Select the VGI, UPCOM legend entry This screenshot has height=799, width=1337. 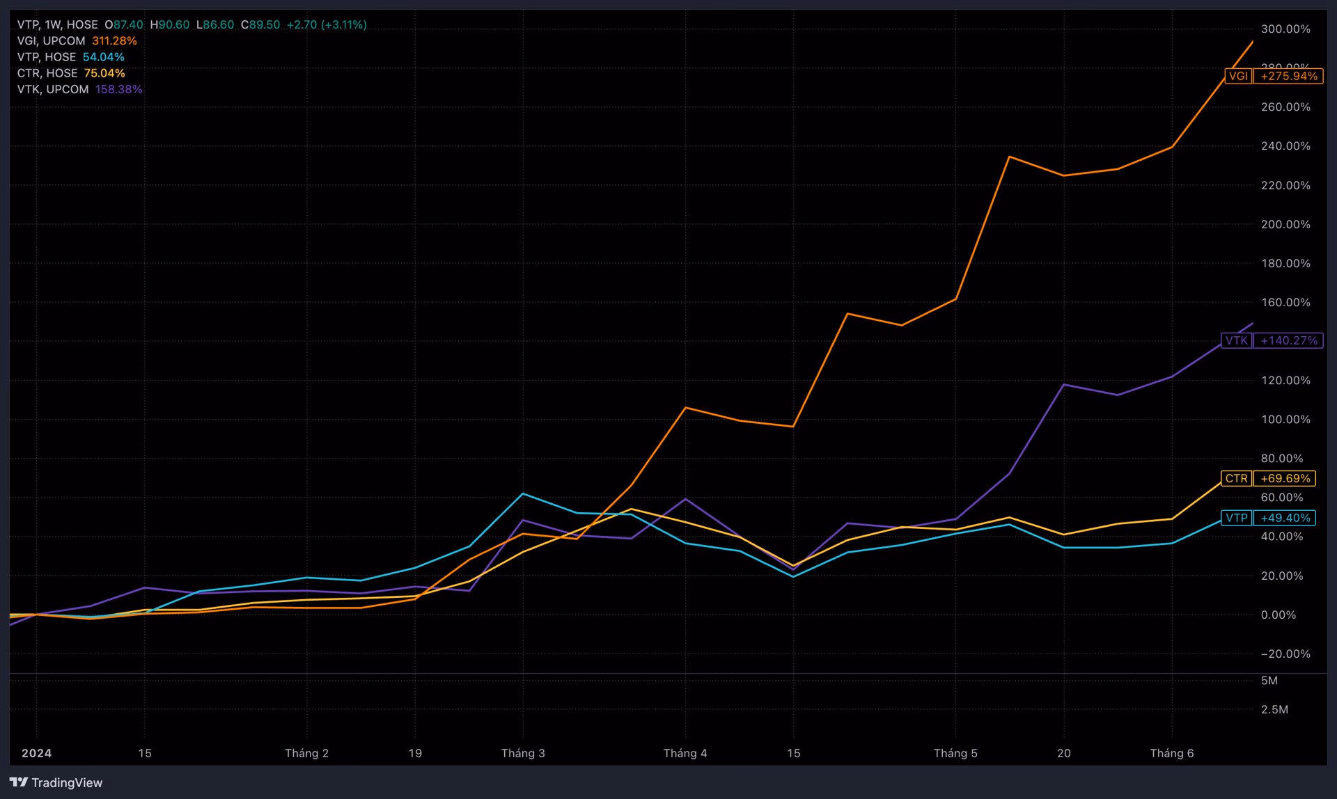pyautogui.click(x=51, y=40)
